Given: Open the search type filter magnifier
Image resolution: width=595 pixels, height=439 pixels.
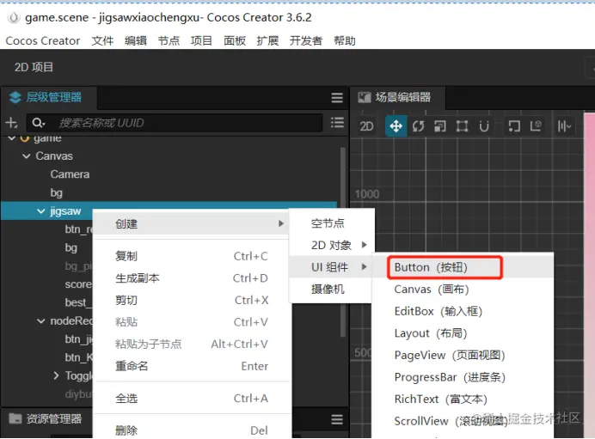Looking at the screenshot, I should [x=39, y=123].
